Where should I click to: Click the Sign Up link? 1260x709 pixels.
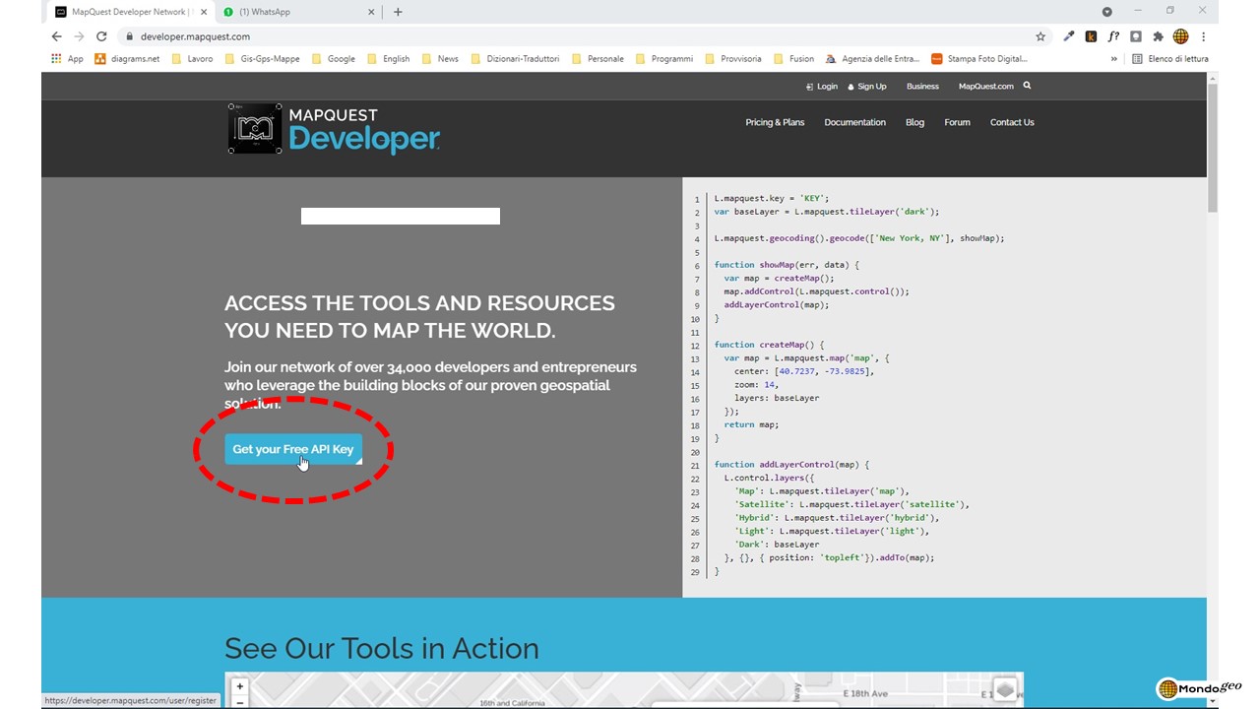[867, 87]
